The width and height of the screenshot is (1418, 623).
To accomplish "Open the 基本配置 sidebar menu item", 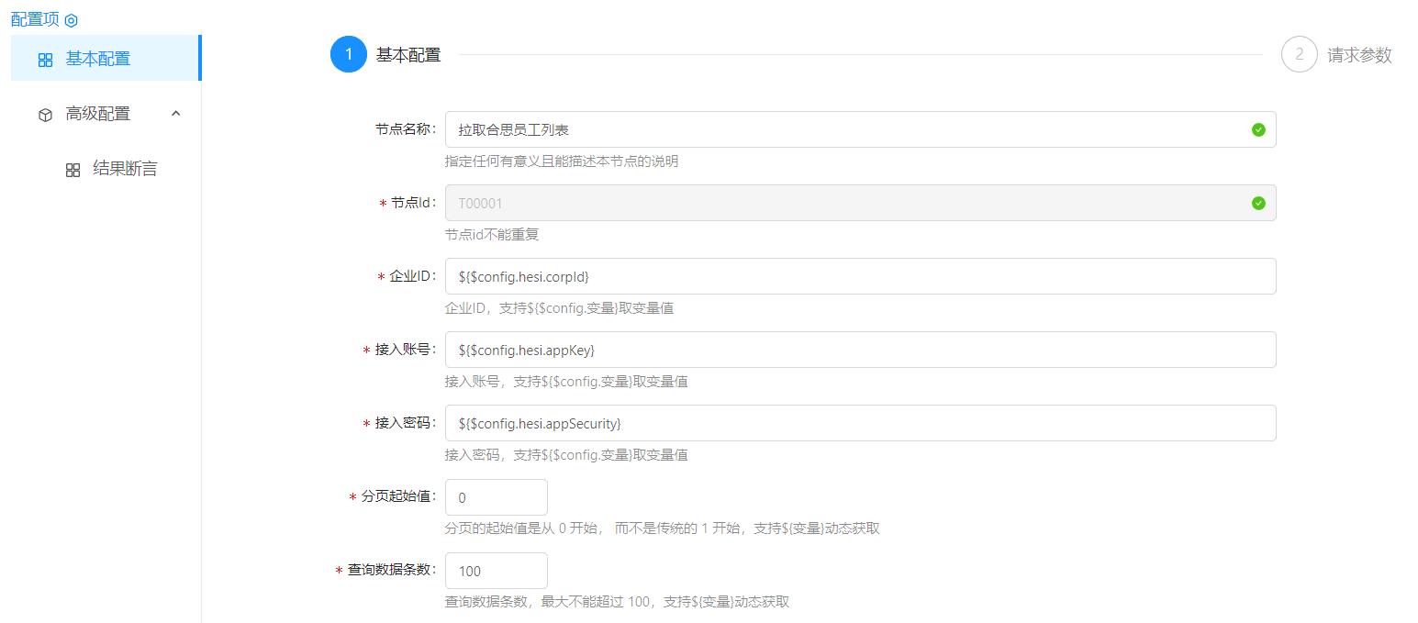I will click(x=98, y=59).
